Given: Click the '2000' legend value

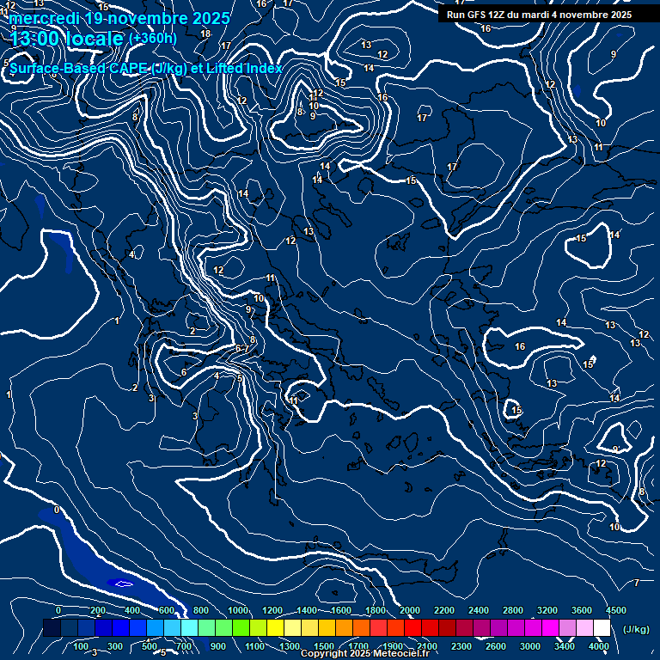Looking at the screenshot, I should [410, 610].
